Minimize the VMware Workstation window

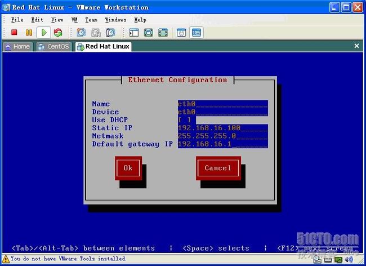pos(334,7)
